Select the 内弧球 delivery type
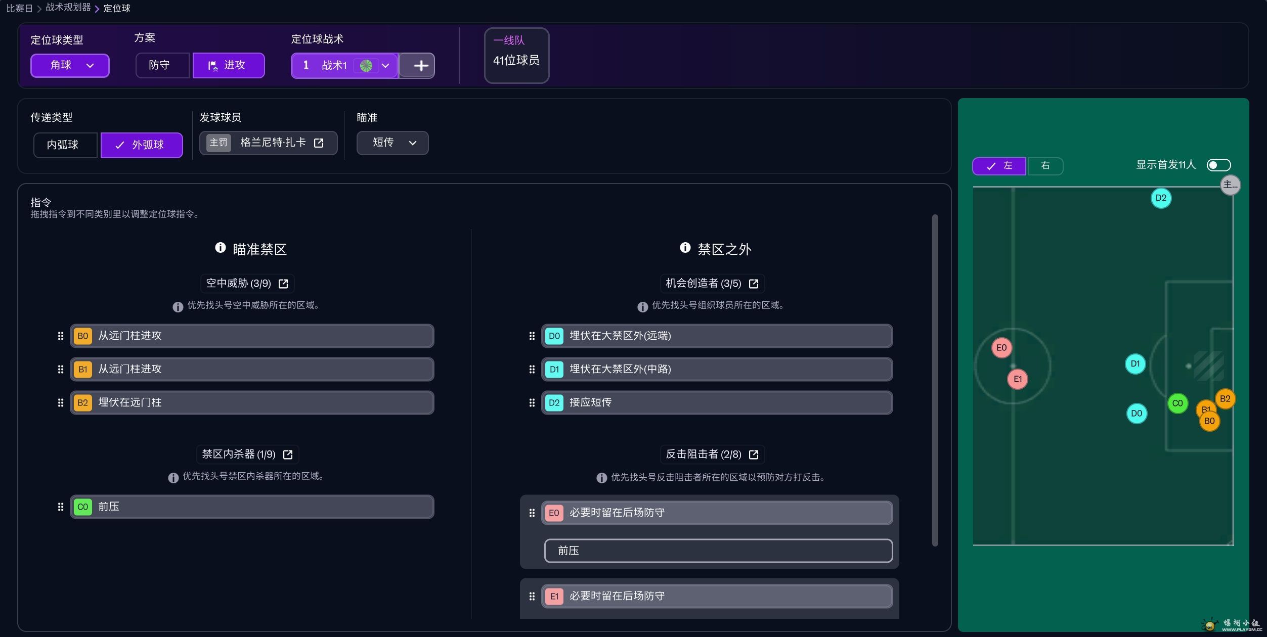 point(63,145)
